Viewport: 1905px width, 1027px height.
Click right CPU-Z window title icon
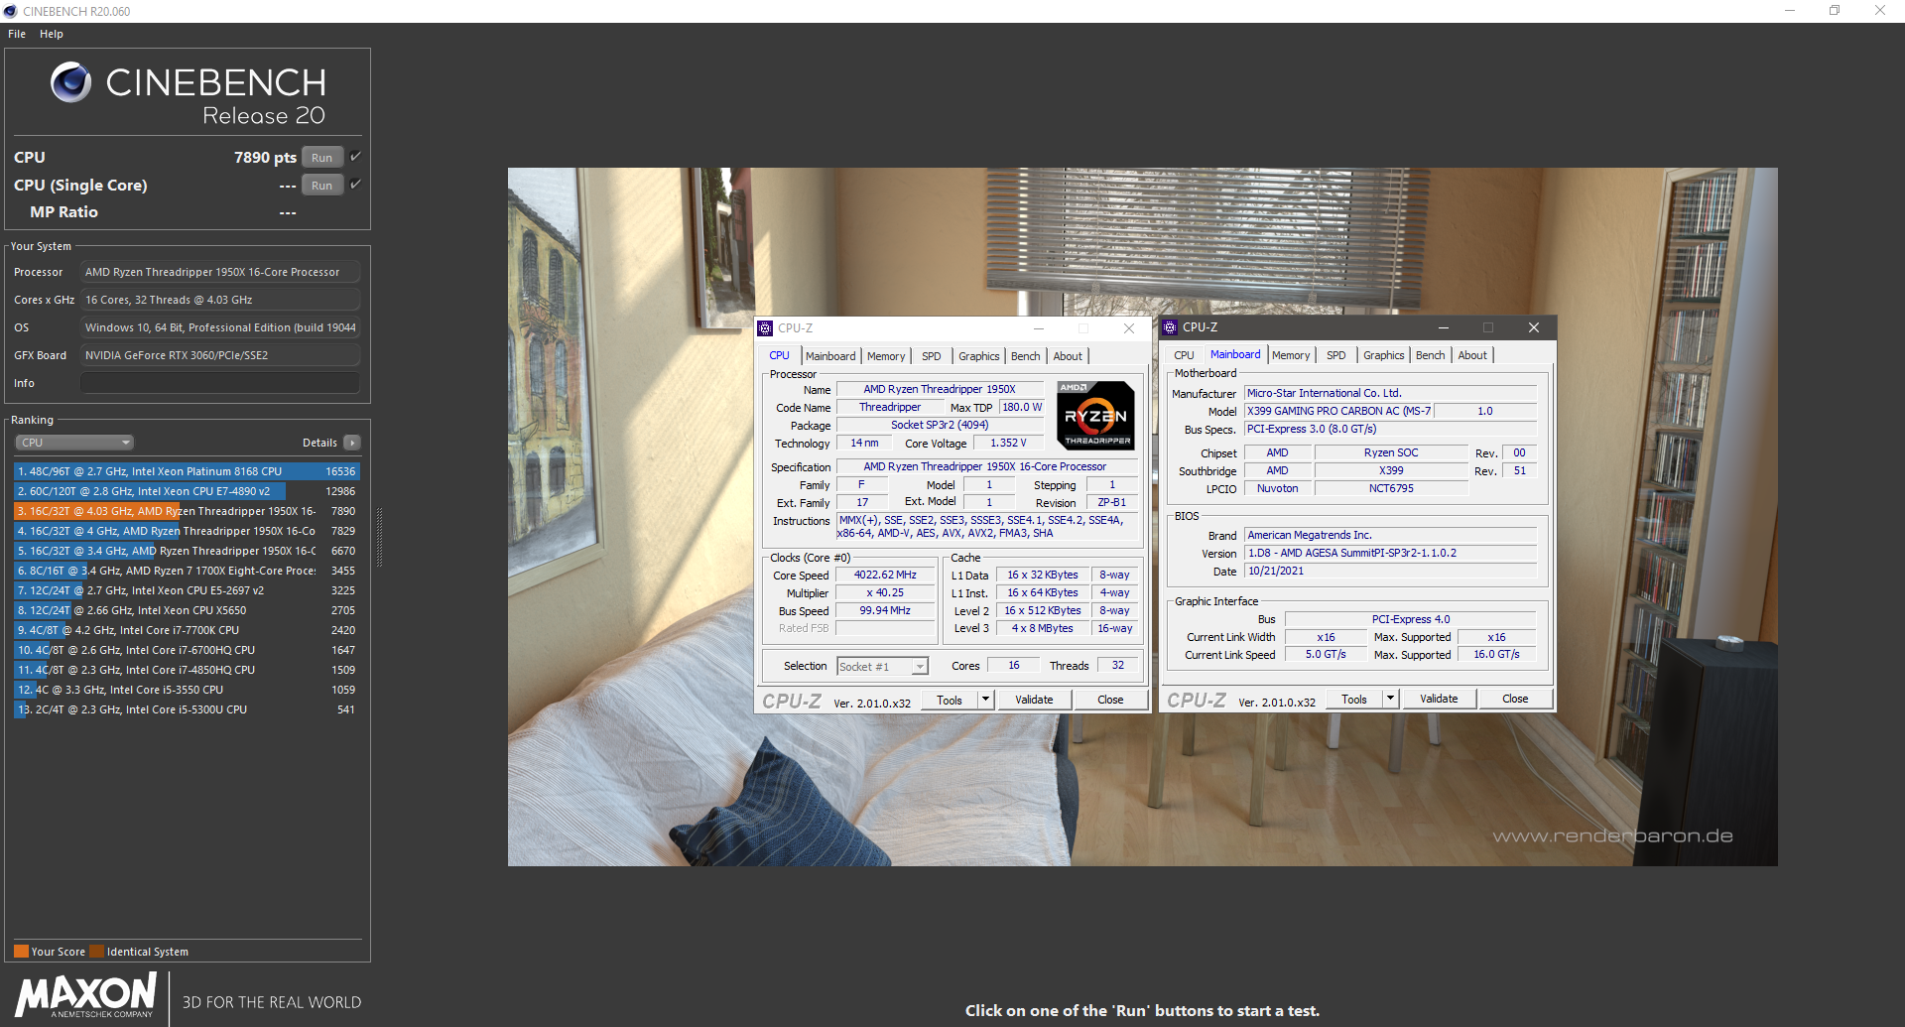tap(1170, 327)
